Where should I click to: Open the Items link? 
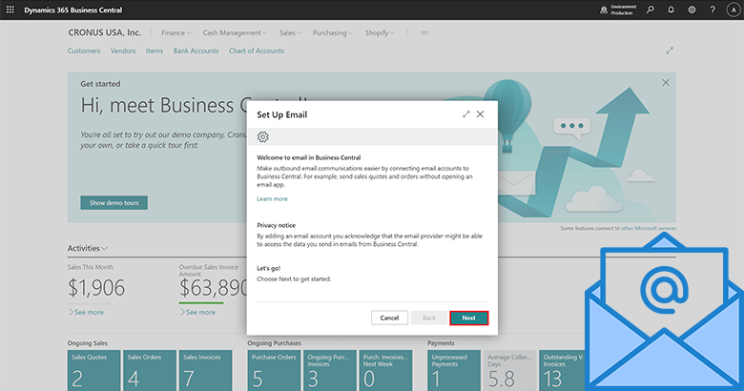coord(155,51)
